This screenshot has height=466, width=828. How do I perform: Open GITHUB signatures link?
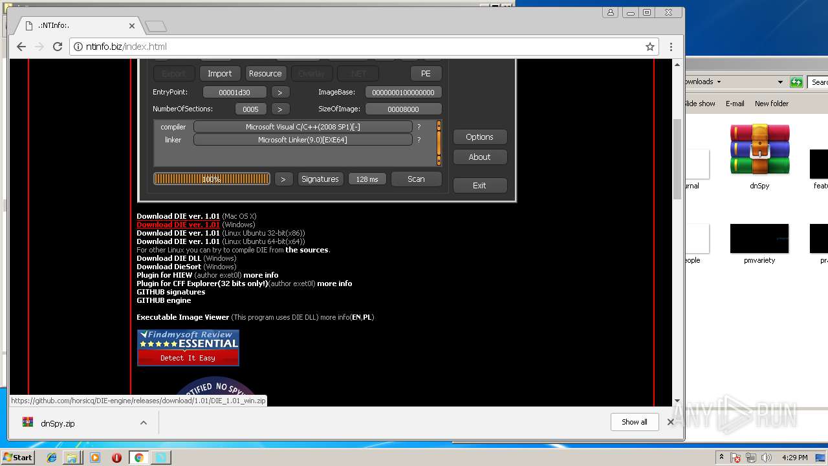[171, 292]
